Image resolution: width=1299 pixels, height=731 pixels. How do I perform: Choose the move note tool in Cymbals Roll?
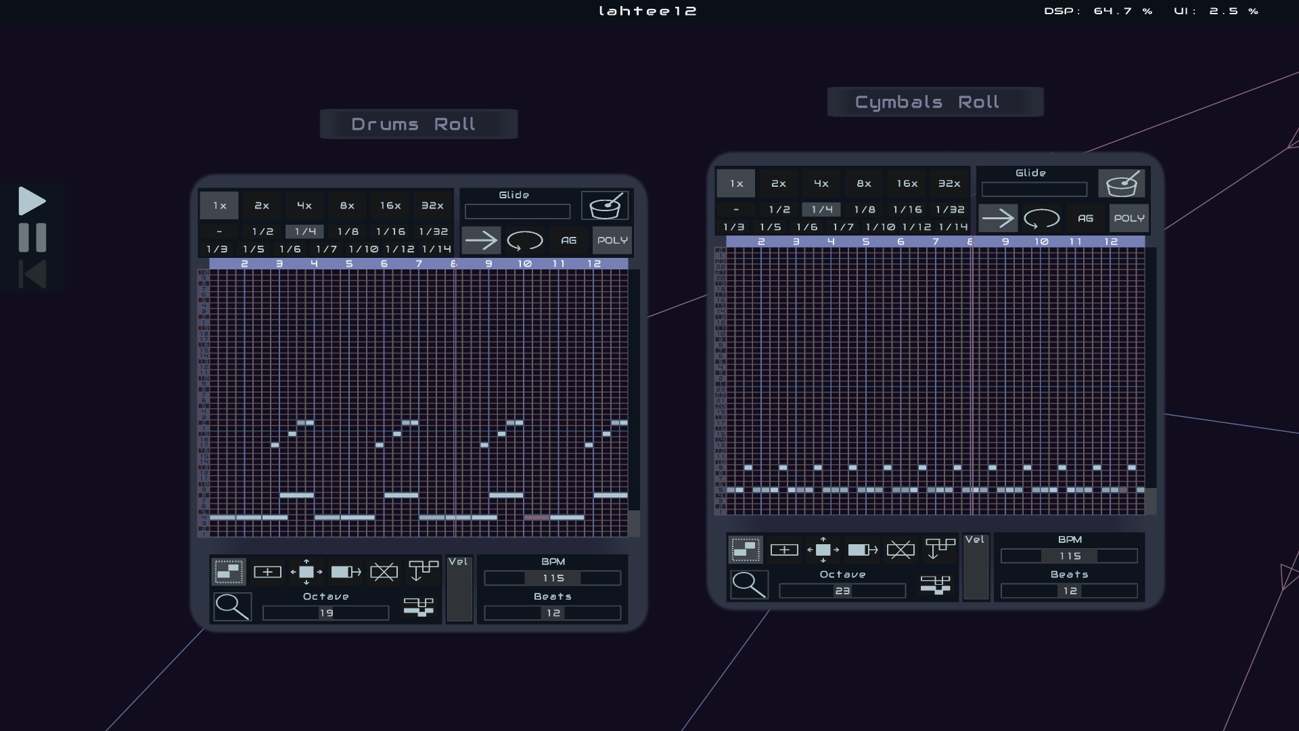823,549
